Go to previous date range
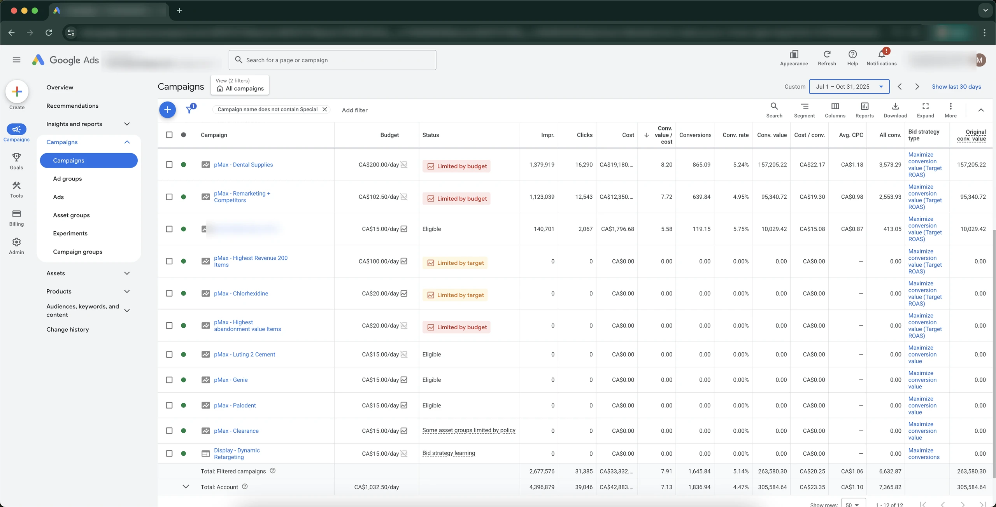The image size is (996, 507). click(900, 87)
